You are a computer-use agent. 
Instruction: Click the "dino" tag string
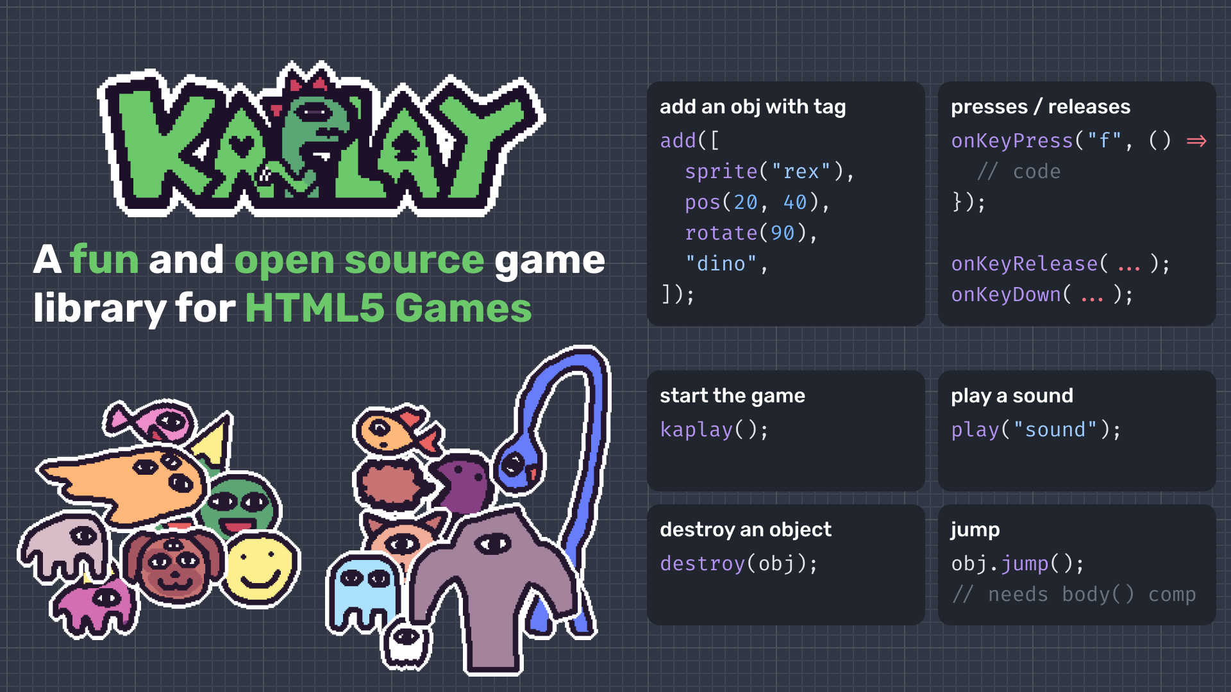(x=721, y=264)
